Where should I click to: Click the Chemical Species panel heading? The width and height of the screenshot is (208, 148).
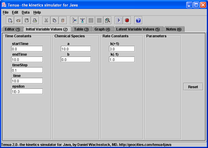70,36
